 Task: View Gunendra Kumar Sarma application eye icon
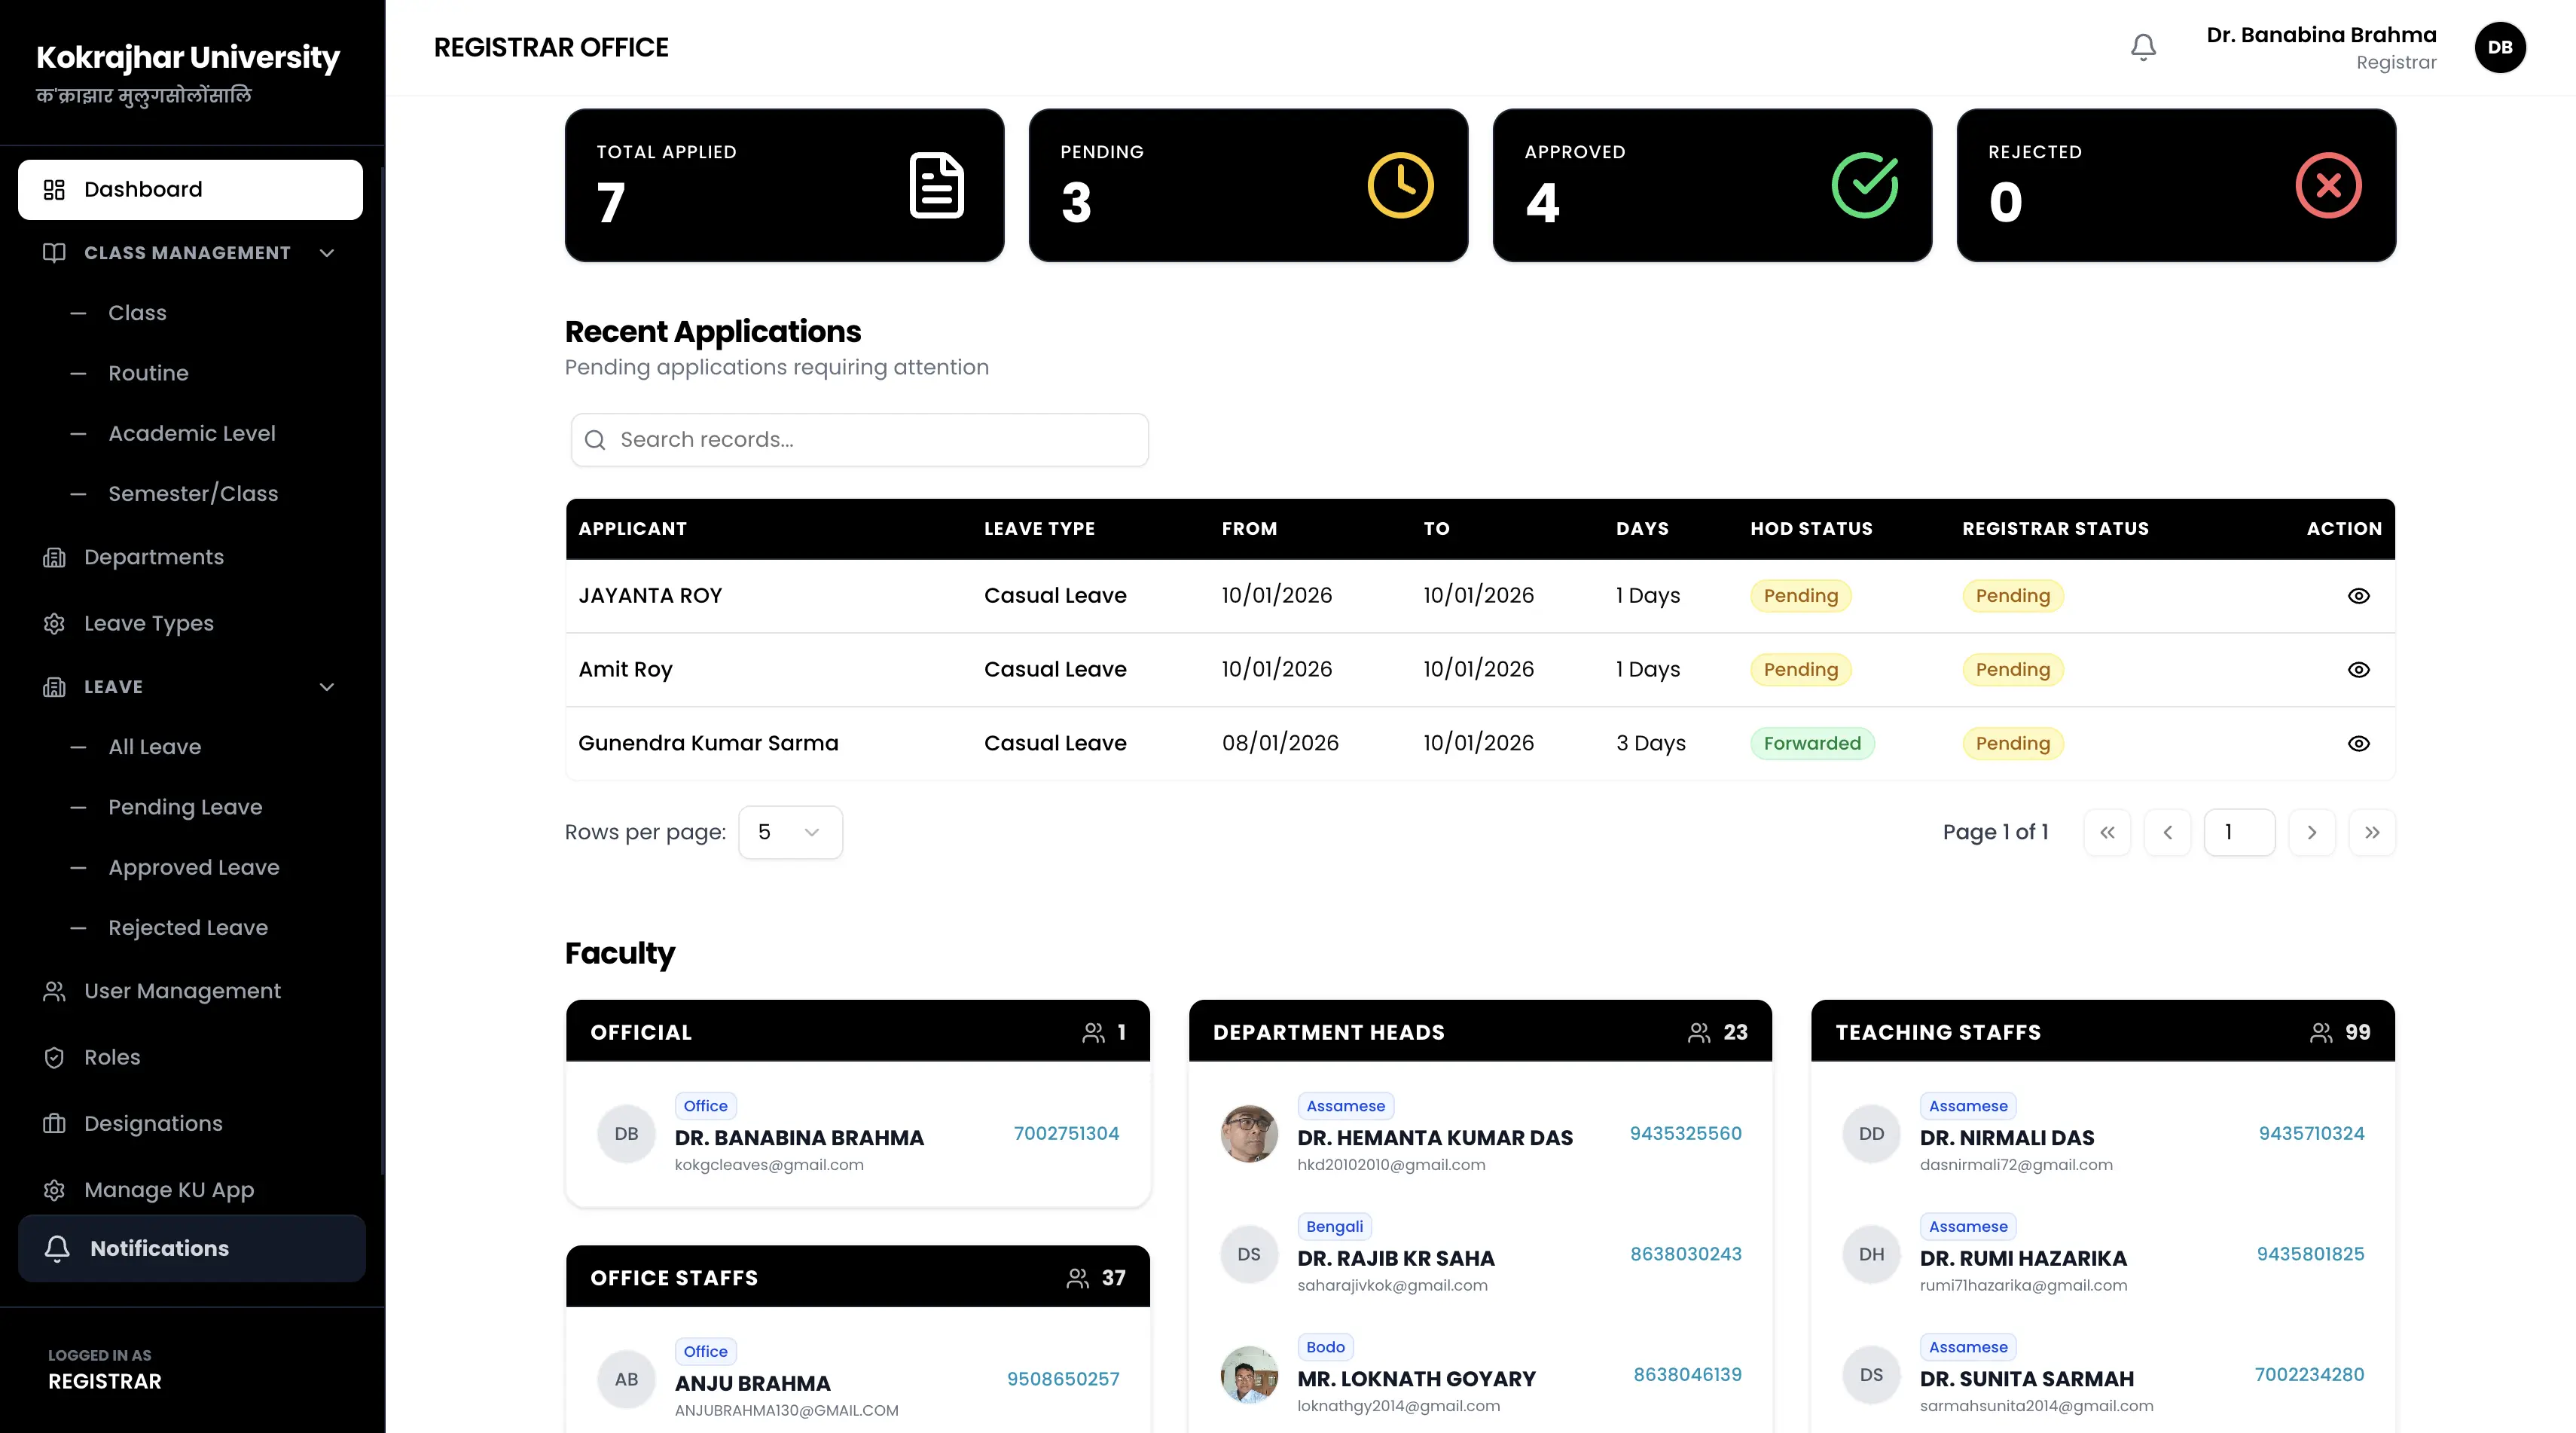2358,744
